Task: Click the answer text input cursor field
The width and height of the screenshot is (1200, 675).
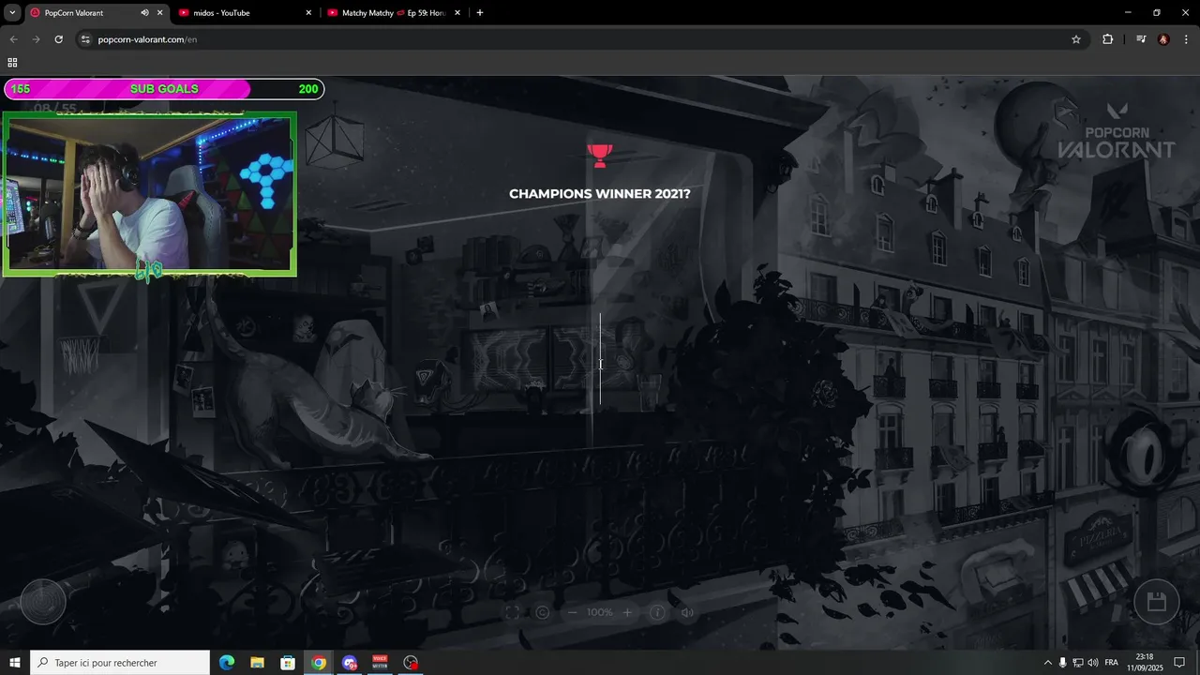Action: [x=600, y=360]
